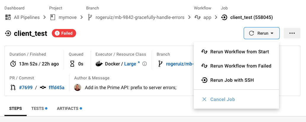The height and width of the screenshot is (122, 306).
Task: Open the more options ellipsis menu
Action: pos(292,33)
